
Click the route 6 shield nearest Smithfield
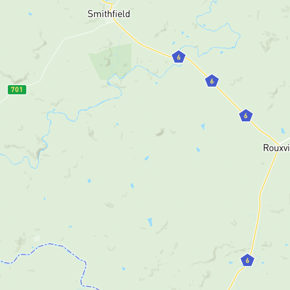(x=179, y=57)
